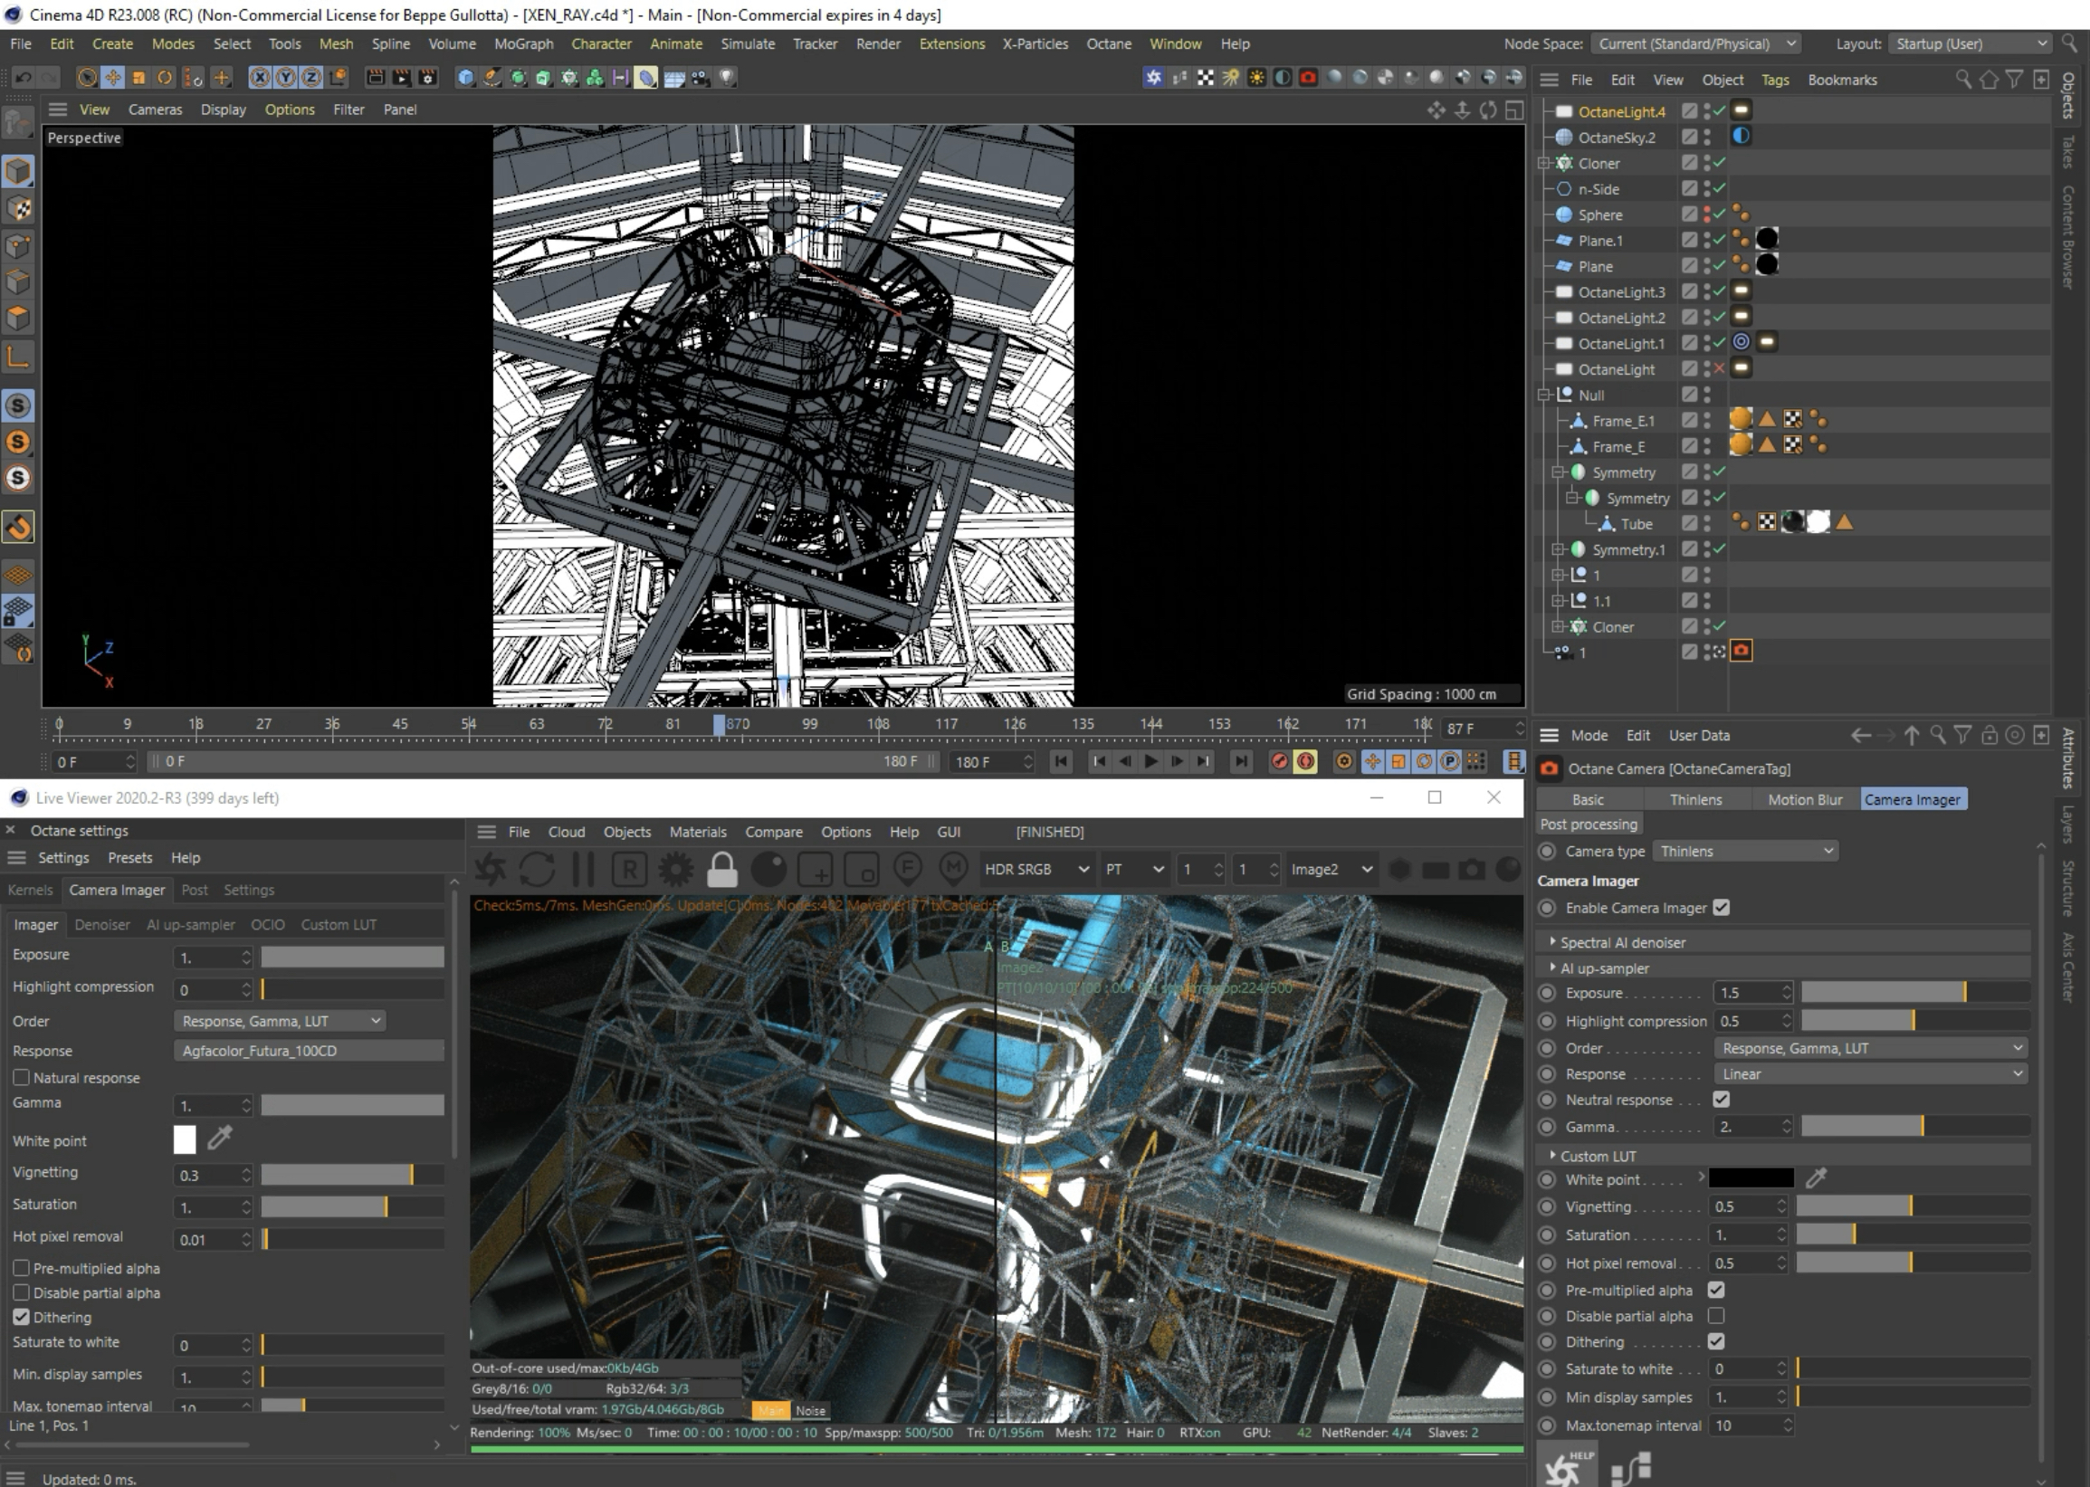Screen dimensions: 2090x1487
Task: Click the Octane camera tag on object 1
Action: click(1741, 651)
